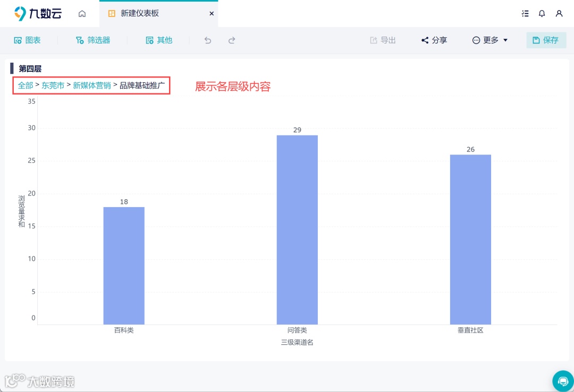Add a chart using the 图表 icon
574x392 pixels.
pos(28,40)
